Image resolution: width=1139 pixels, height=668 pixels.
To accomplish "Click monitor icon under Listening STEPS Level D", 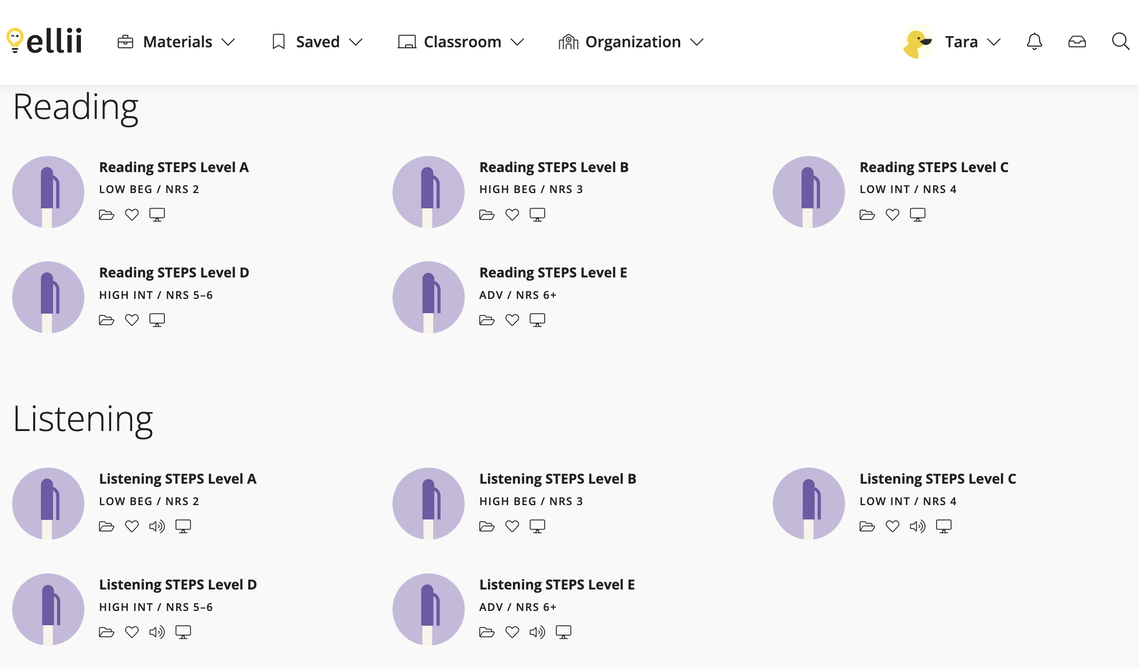I will [x=183, y=632].
